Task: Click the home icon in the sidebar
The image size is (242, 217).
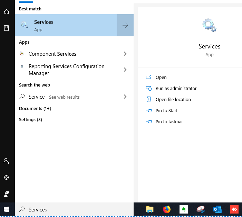Action: pyautogui.click(x=7, y=11)
